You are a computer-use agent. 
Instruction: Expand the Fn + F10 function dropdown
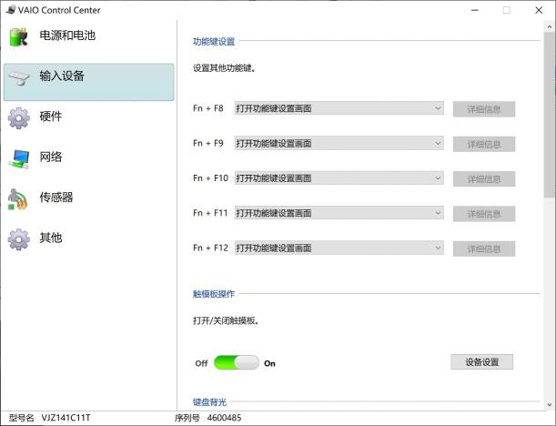(x=339, y=178)
